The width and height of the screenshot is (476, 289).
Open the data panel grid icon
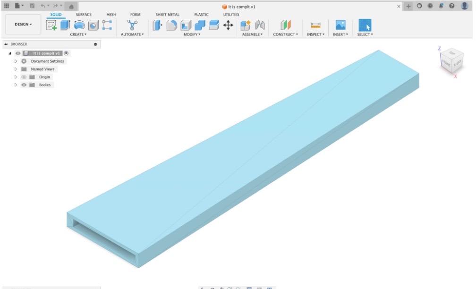click(x=7, y=6)
